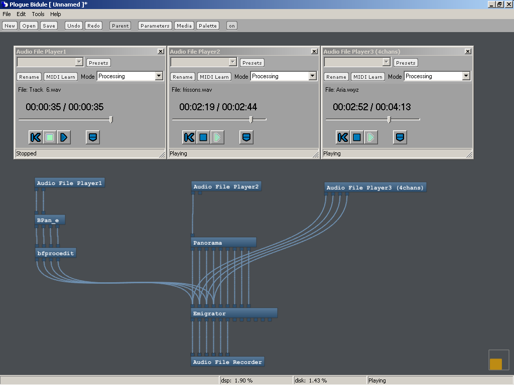Viewport: 514px width, 385px height.
Task: Select the BPan_e node
Action: pos(50,220)
